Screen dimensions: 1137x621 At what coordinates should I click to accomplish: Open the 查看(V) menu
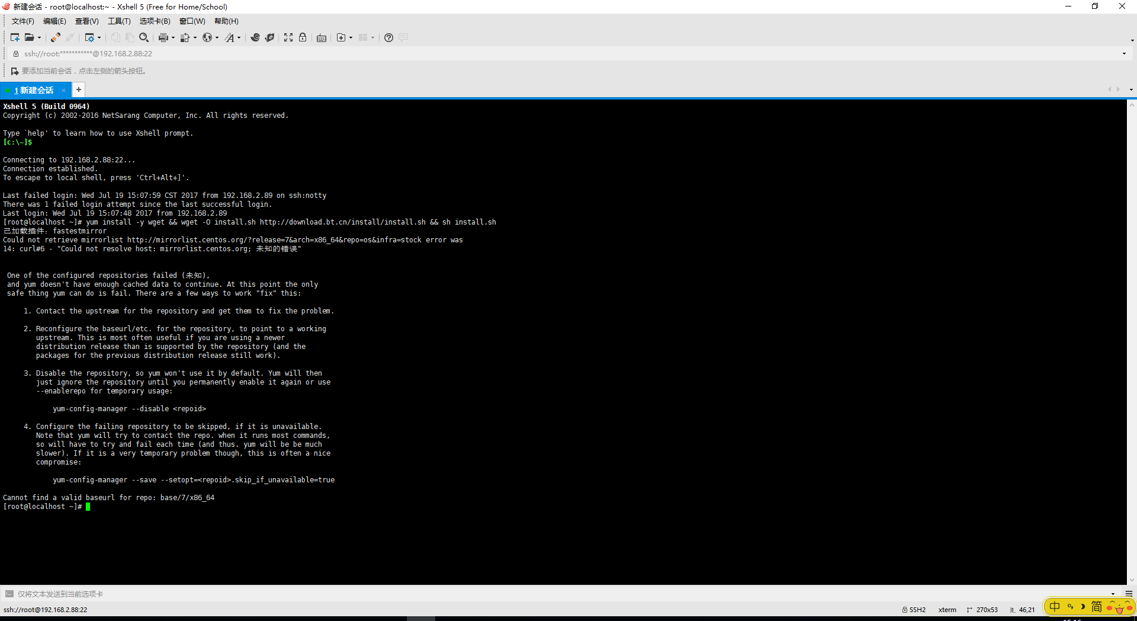86,21
